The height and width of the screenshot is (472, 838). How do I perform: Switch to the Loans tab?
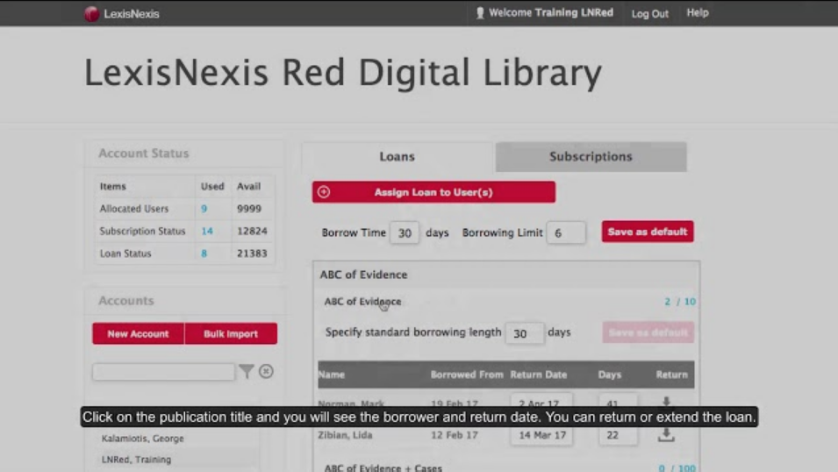pos(398,157)
